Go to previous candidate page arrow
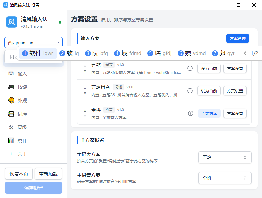The image size is (262, 198). [245, 53]
